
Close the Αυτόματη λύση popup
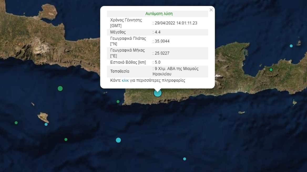[x=211, y=10]
